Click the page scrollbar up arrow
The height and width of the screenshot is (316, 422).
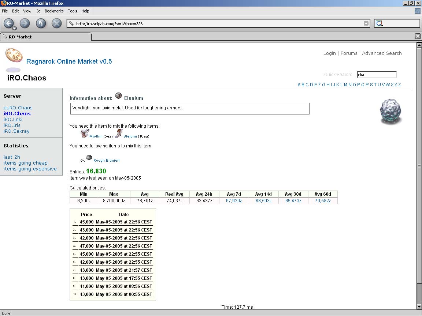click(419, 45)
